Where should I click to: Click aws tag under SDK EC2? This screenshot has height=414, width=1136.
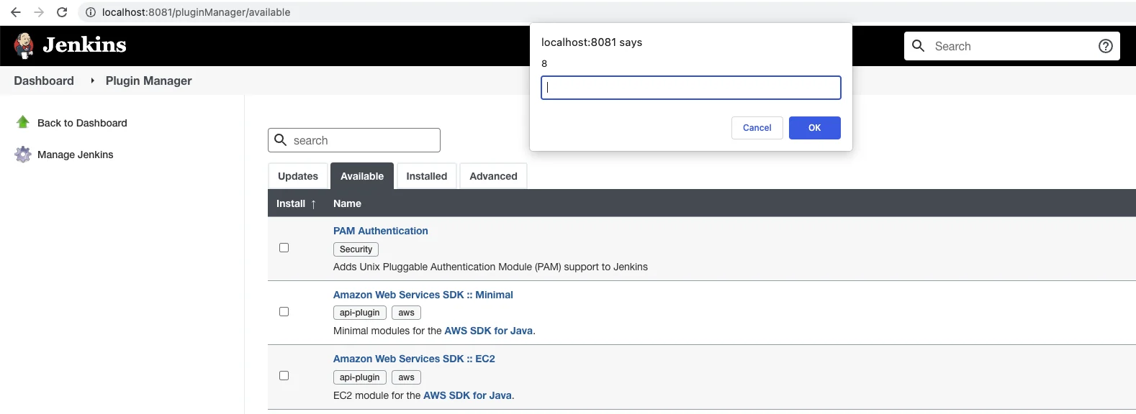(x=407, y=377)
